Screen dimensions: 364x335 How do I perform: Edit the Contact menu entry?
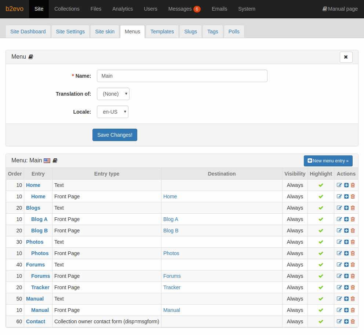pyautogui.click(x=339, y=321)
